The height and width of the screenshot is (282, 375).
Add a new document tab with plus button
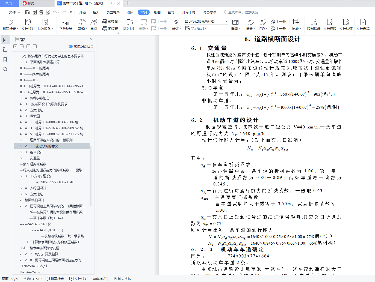point(128,3)
